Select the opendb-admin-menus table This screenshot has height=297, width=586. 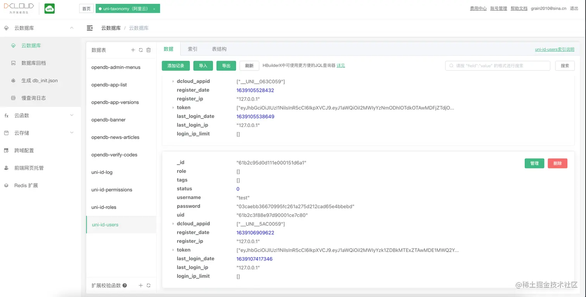(x=121, y=67)
